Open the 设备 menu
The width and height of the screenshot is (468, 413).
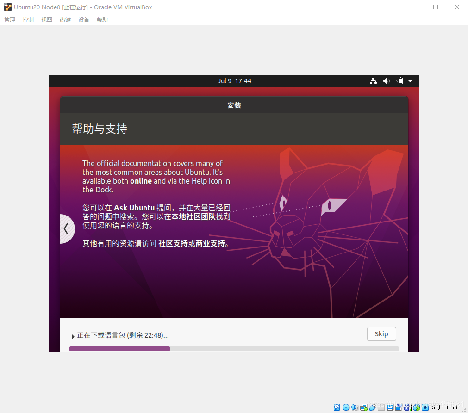click(84, 20)
